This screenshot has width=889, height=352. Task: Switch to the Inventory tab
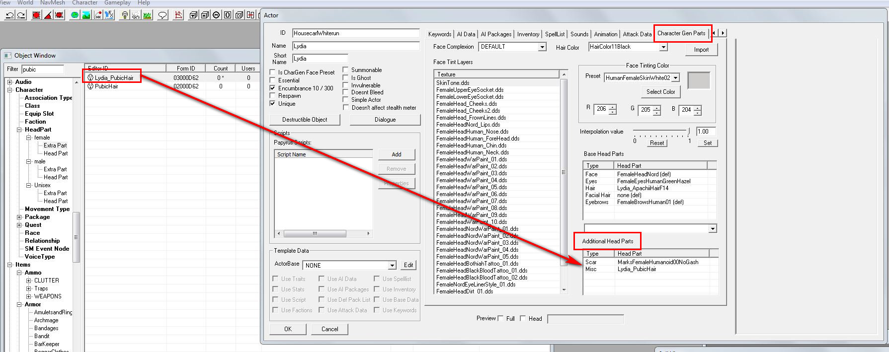528,34
